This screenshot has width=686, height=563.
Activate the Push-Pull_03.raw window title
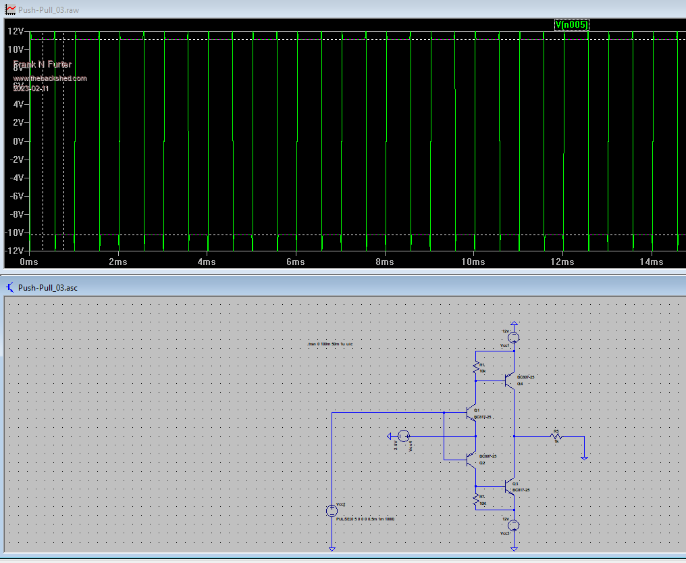coord(46,9)
